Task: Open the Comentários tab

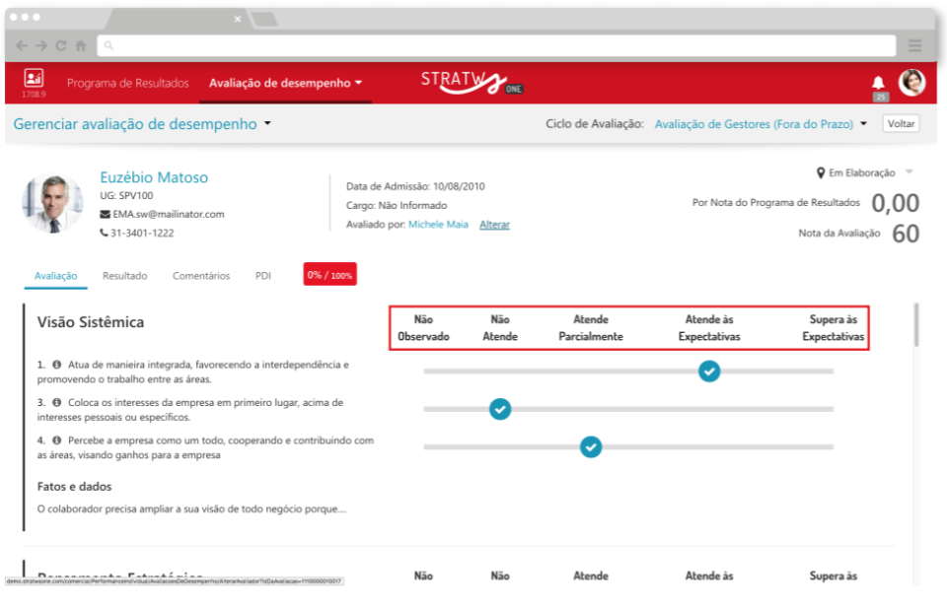Action: coord(201,276)
